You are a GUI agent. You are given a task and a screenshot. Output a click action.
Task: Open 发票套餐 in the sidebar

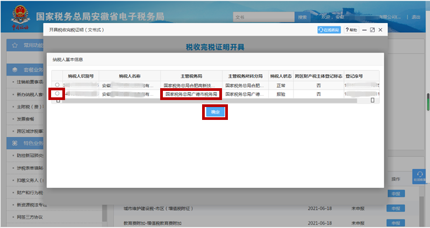tap(25, 119)
